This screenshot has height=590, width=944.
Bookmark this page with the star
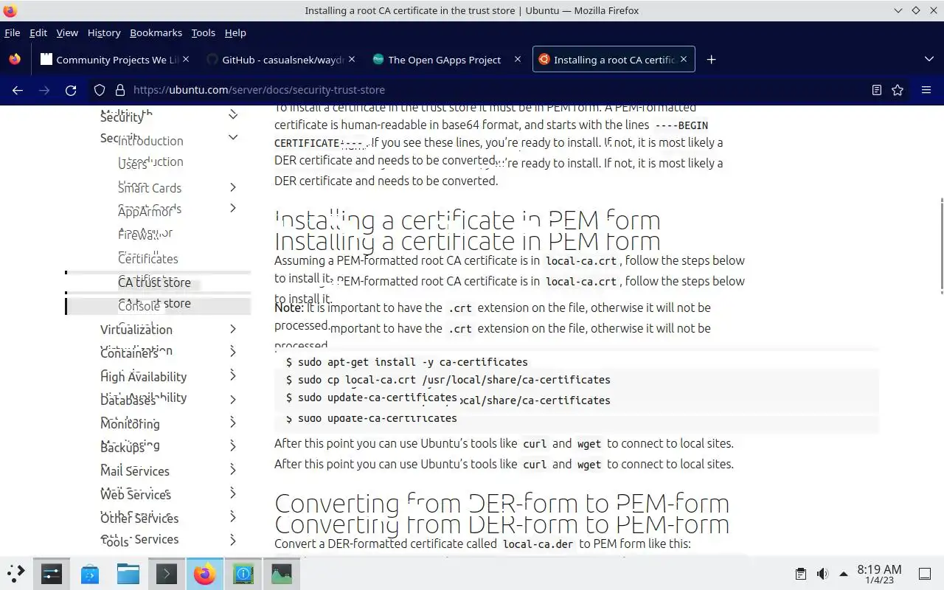(x=898, y=90)
